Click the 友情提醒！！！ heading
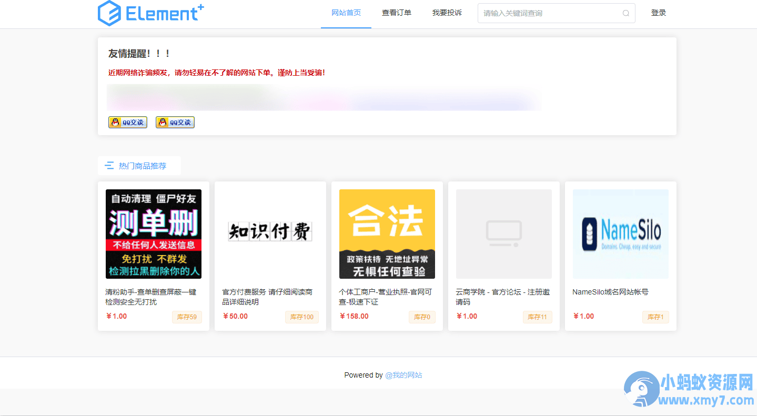 pos(139,54)
